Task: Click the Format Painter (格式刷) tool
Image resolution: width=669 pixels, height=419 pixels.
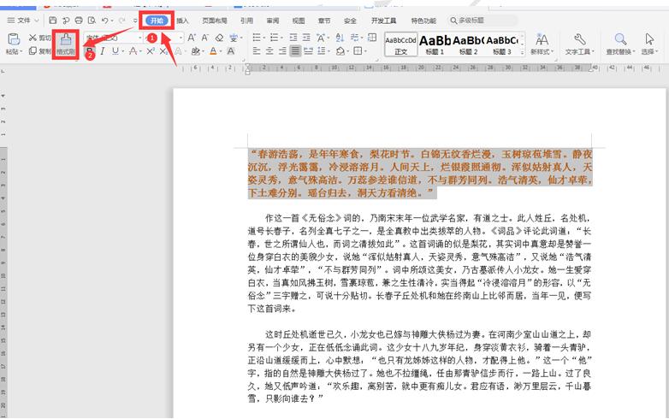Action: [66, 44]
